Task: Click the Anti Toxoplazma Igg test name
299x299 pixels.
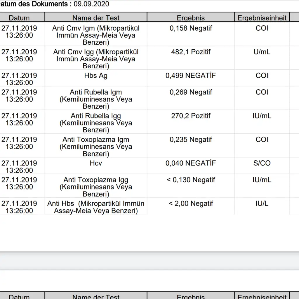Action: (x=96, y=187)
